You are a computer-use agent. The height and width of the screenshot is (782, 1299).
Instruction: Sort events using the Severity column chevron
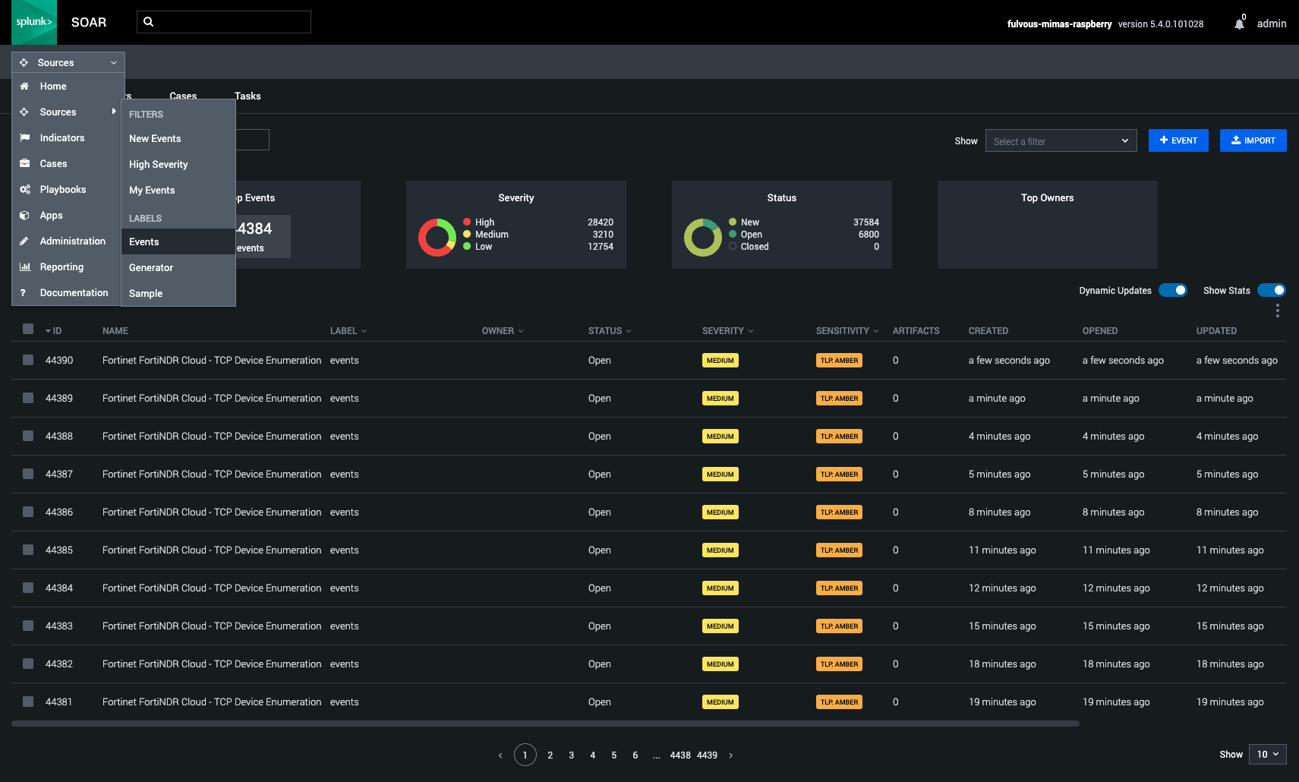pos(750,331)
